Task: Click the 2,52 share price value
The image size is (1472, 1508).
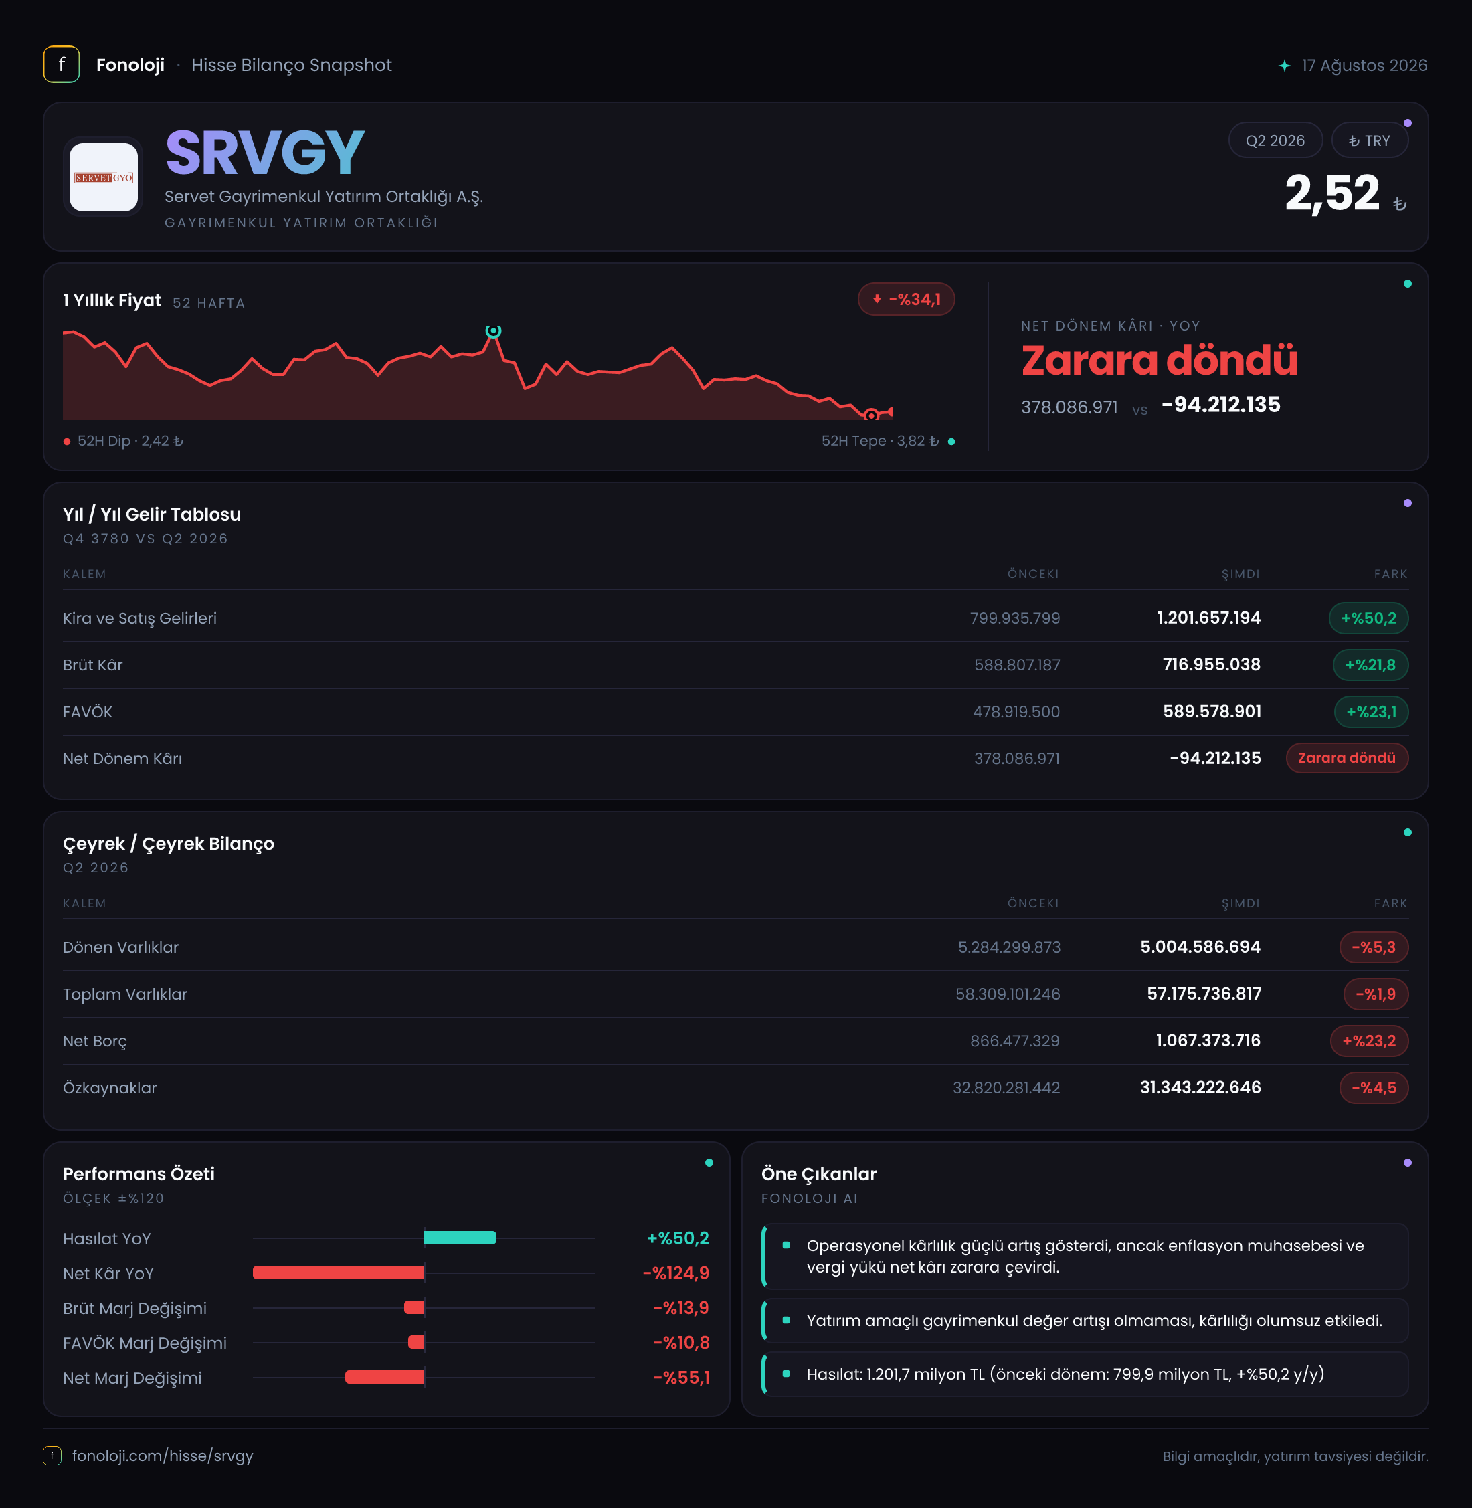Action: point(1332,193)
